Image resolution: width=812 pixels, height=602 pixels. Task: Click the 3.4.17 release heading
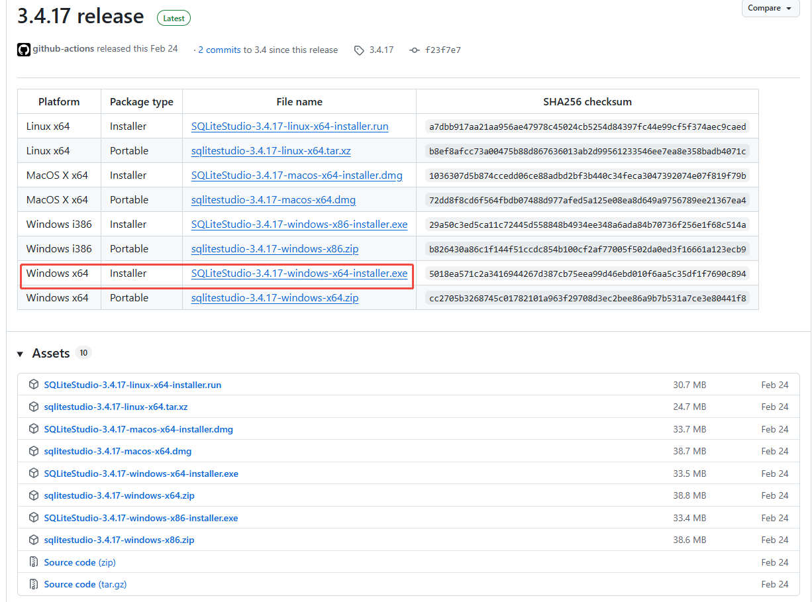tap(81, 16)
